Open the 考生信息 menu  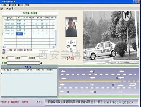pos(4,5)
